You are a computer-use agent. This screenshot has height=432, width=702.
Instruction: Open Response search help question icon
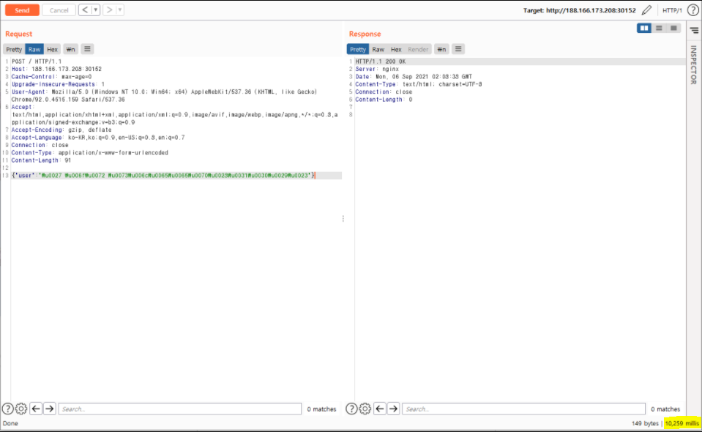[351, 409]
